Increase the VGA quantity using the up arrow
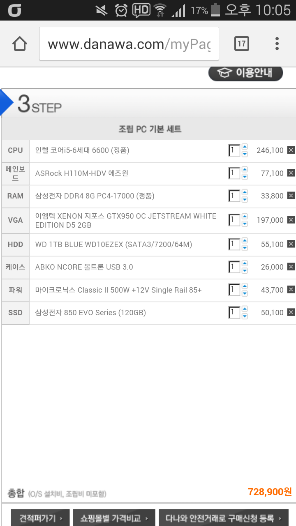296x526 pixels. [245, 217]
